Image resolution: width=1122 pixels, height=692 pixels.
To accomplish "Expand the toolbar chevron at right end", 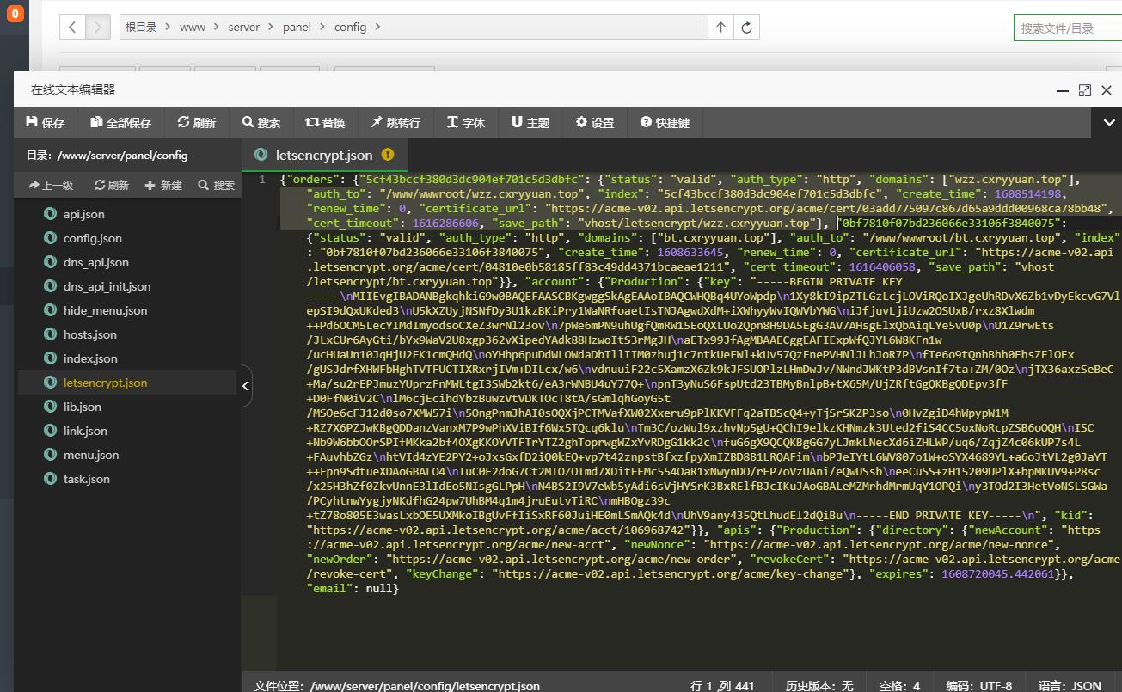I will click(x=1109, y=123).
